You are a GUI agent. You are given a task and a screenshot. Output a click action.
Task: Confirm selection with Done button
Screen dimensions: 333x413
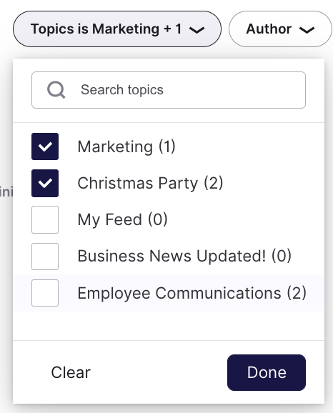(x=267, y=372)
